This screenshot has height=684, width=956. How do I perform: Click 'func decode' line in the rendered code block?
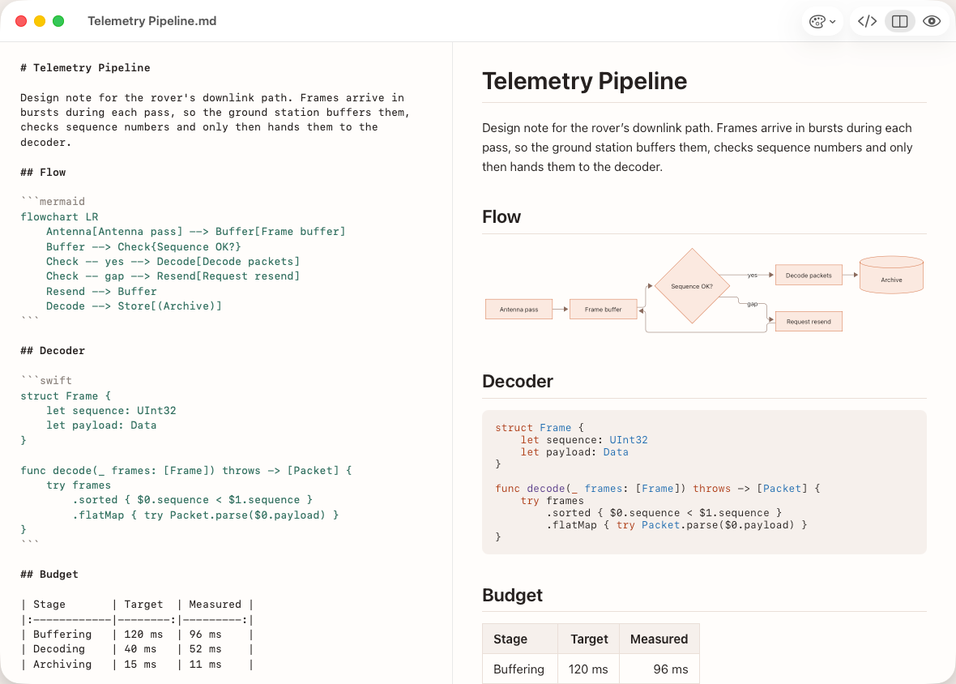(657, 489)
